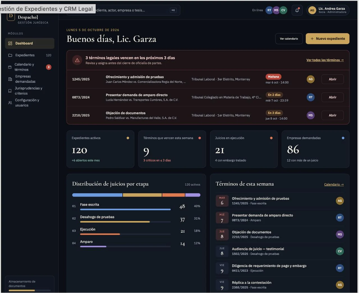Image resolution: width=359 pixels, height=293 pixels.
Task: Click the Expedientes folder icon
Action: click(10, 55)
